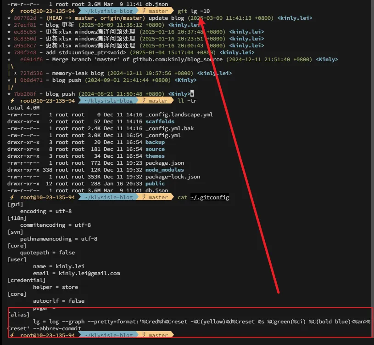This screenshot has width=374, height=345.
Task: Click the lightning bolt icon before git lg prompt
Action: [x=12, y=11]
